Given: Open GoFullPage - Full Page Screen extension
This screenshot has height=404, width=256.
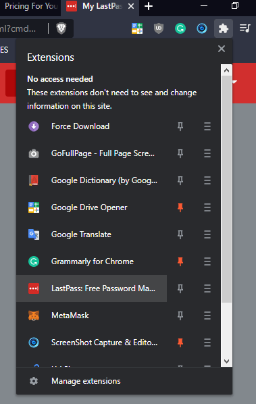Looking at the screenshot, I should 92,153.
